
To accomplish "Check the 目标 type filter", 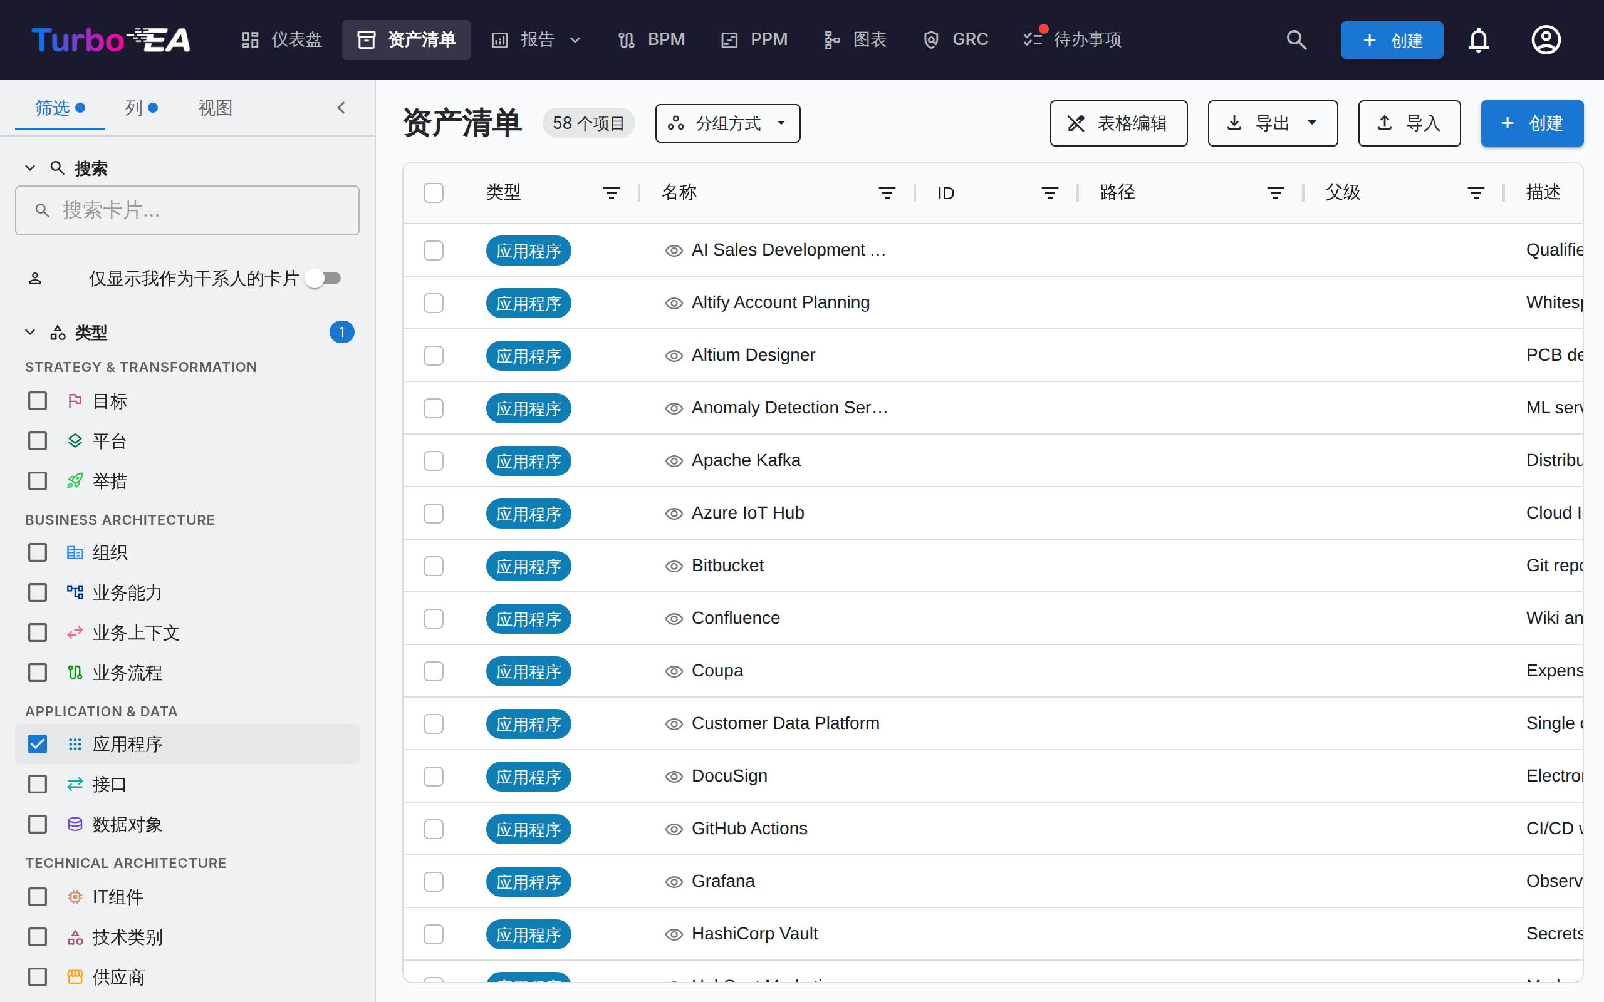I will 38,401.
